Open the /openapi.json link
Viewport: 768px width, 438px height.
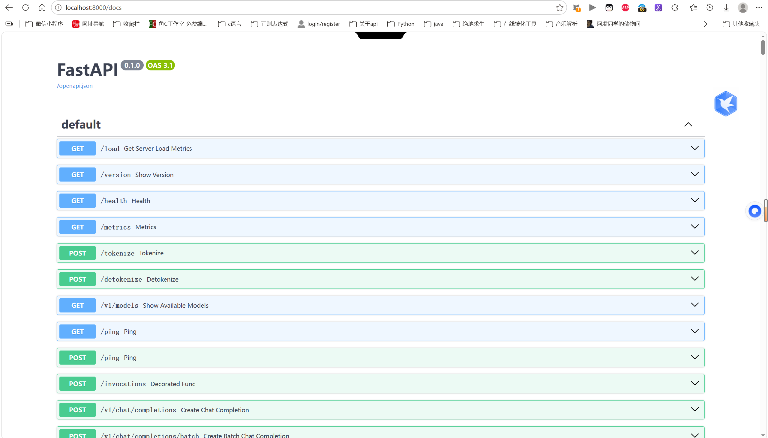(75, 86)
